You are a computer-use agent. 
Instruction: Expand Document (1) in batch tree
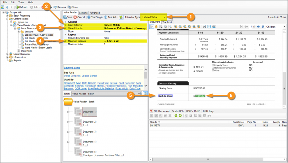[68, 112]
